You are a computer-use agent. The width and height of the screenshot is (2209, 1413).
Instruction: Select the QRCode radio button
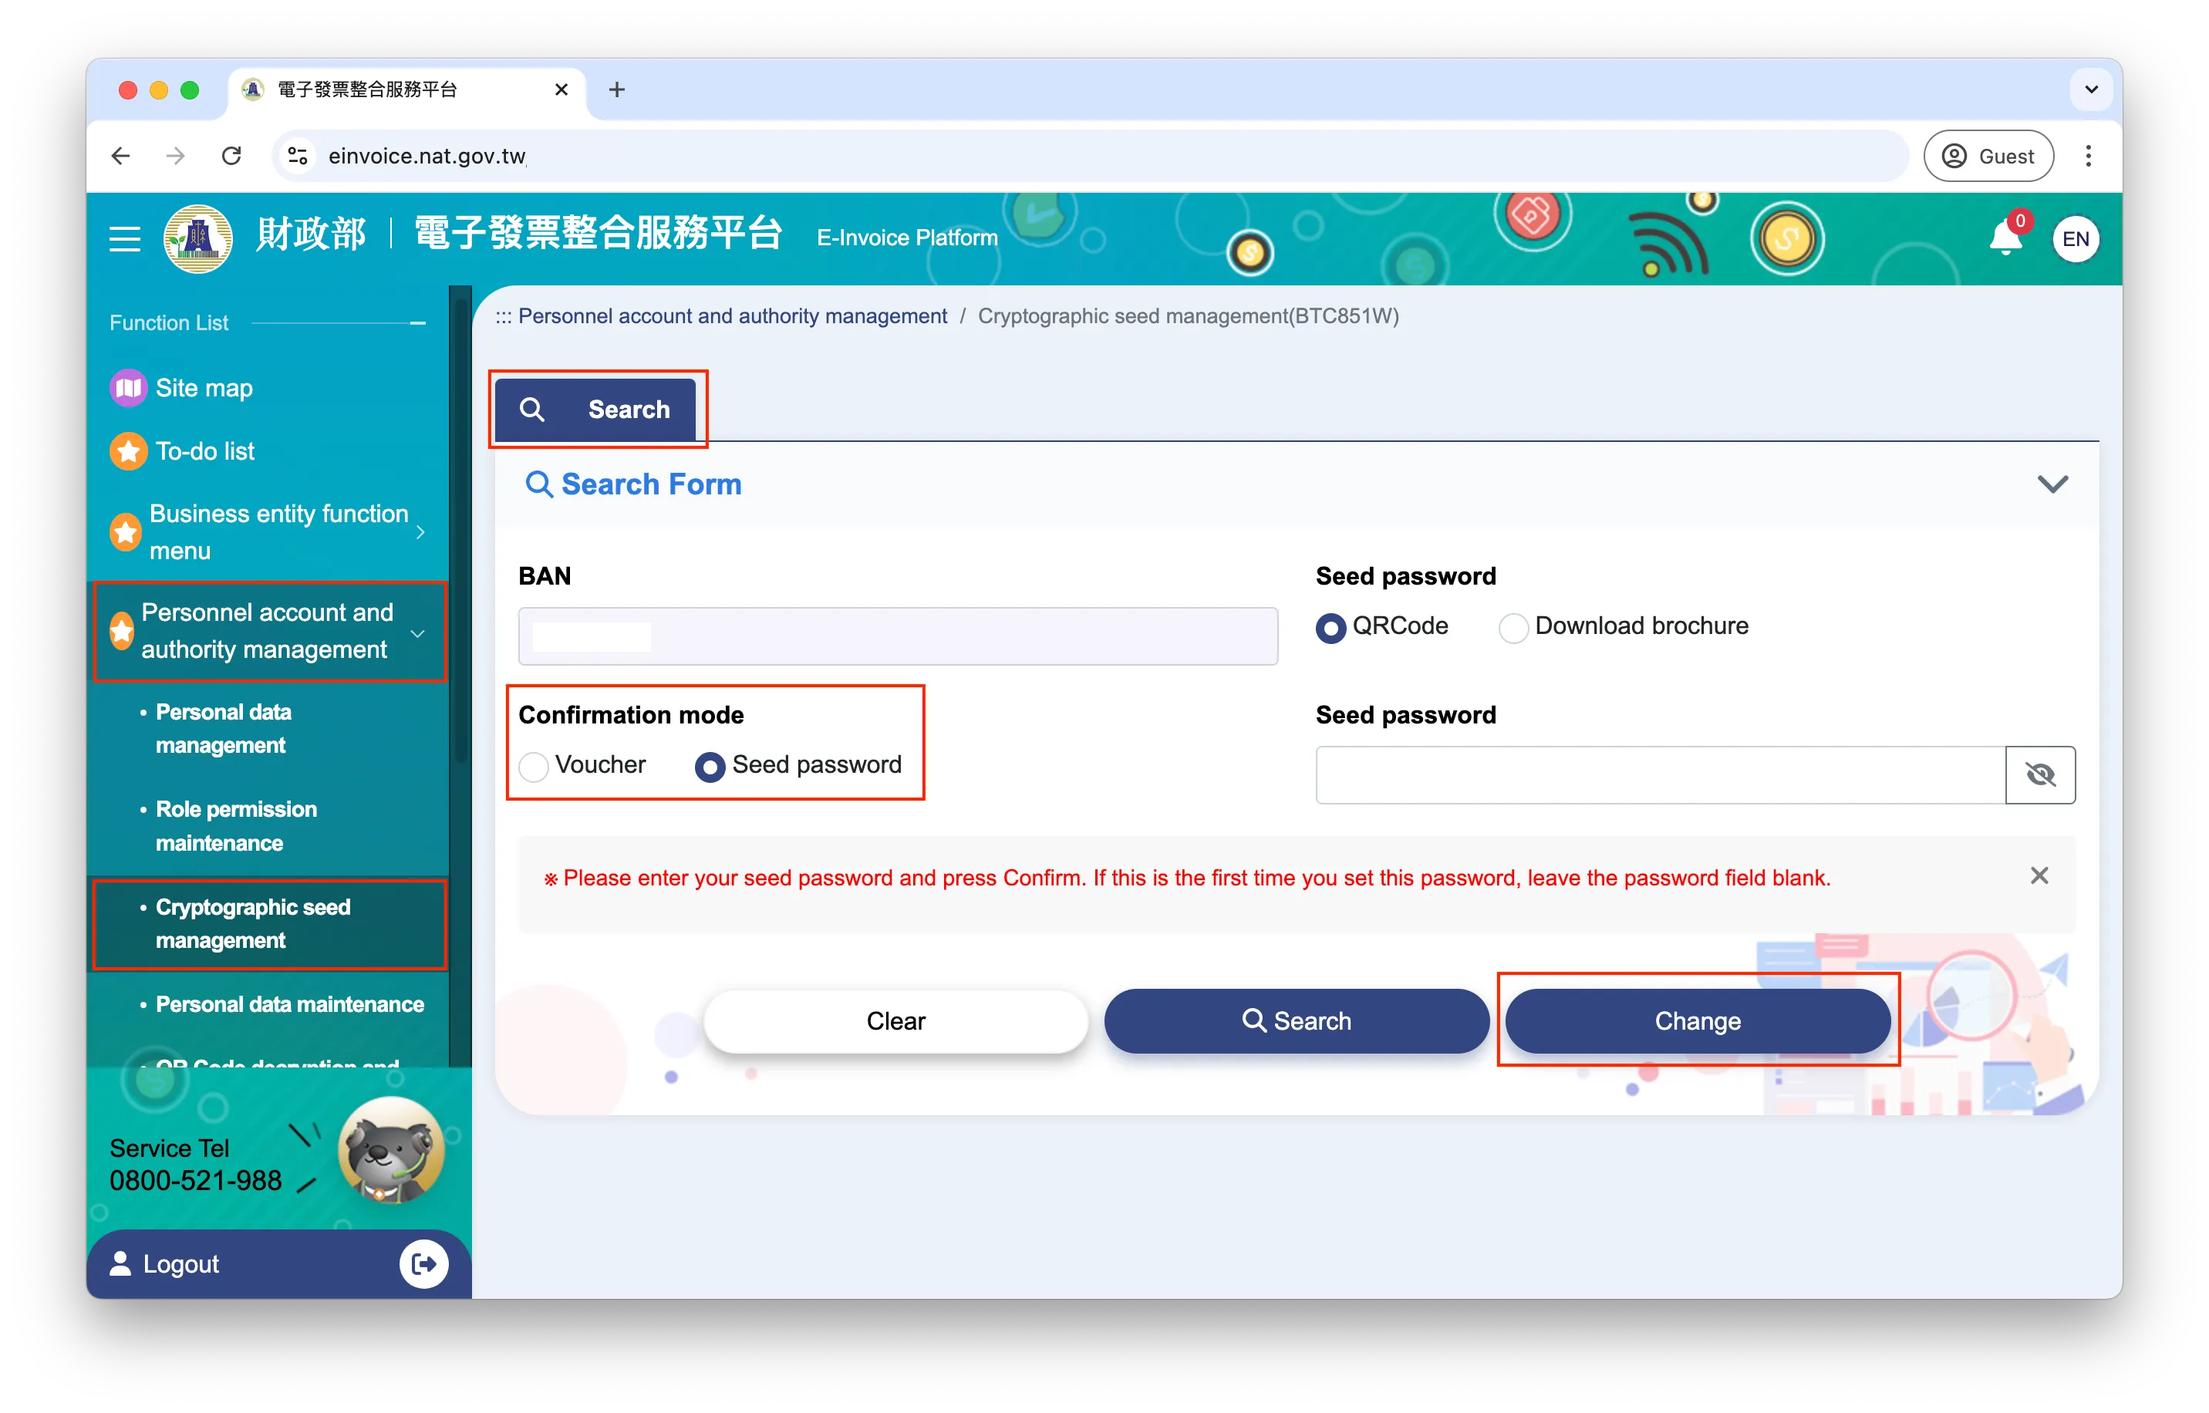1337,626
